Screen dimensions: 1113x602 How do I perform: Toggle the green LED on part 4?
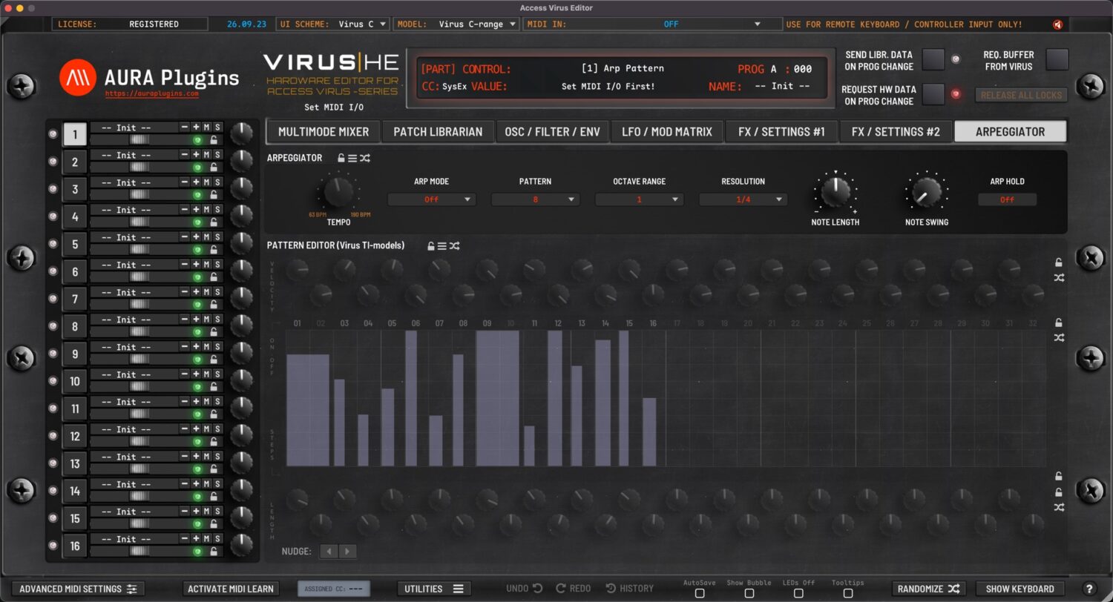pos(198,222)
